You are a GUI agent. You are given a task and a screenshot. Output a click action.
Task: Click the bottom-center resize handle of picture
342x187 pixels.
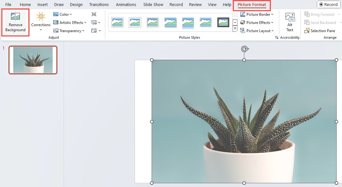click(x=244, y=183)
